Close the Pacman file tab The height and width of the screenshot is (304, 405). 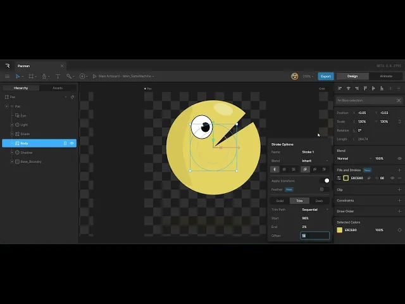(x=62, y=66)
